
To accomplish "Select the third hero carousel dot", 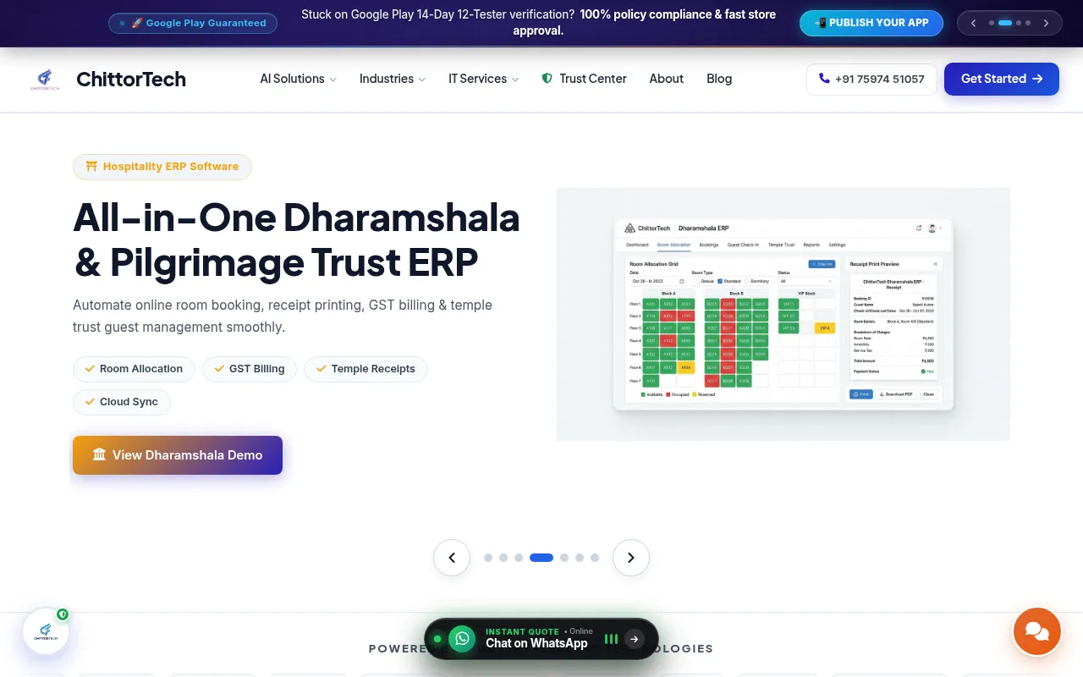I will (519, 558).
